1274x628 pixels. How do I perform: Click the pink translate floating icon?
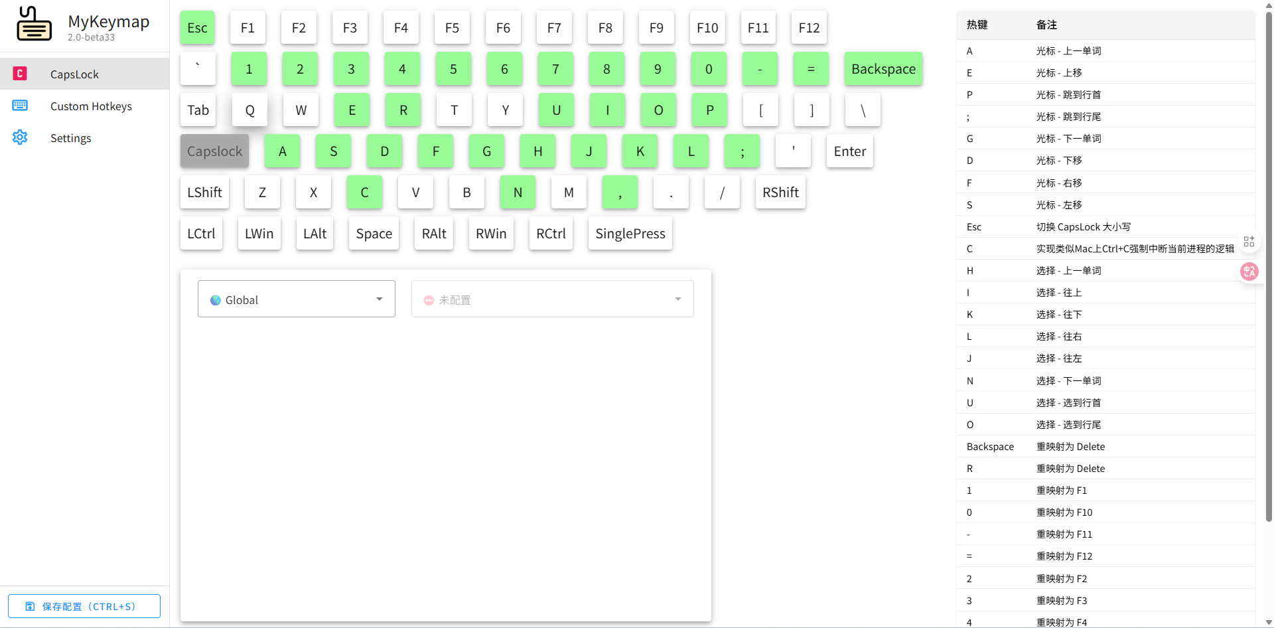point(1249,271)
